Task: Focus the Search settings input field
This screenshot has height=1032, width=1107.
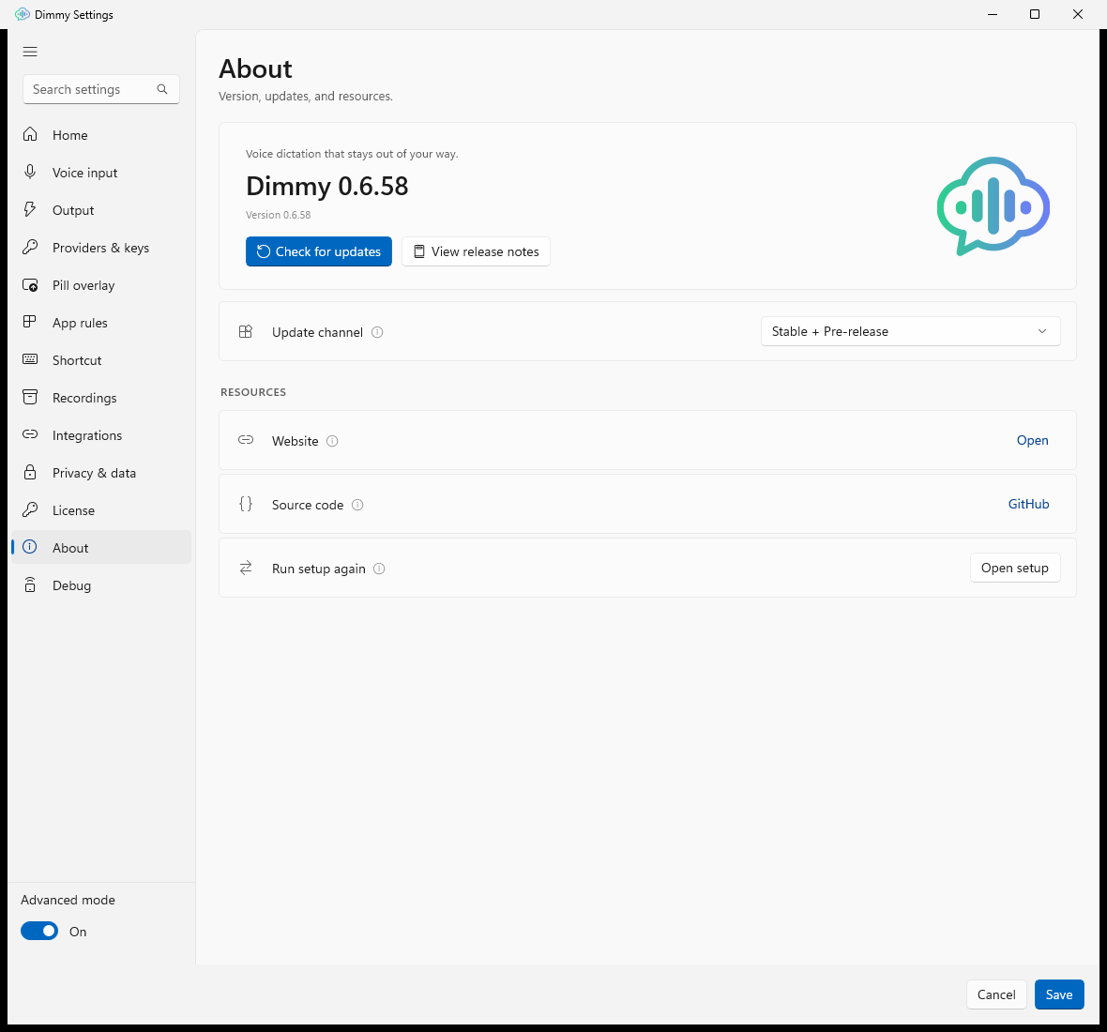Action: [x=101, y=89]
